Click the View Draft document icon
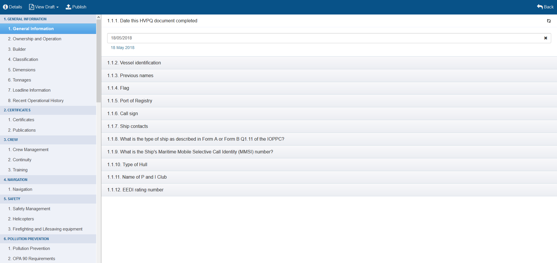 click(32, 7)
